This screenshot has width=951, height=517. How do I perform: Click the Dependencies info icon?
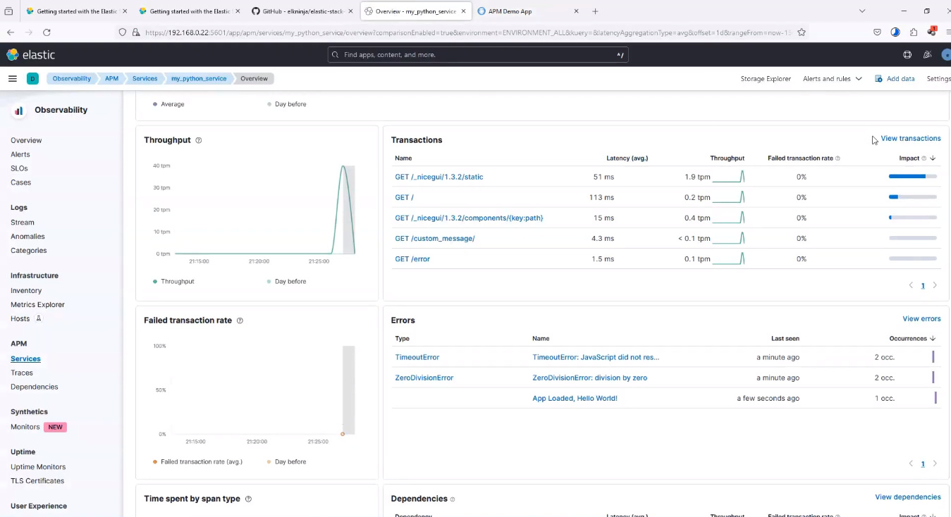453,499
